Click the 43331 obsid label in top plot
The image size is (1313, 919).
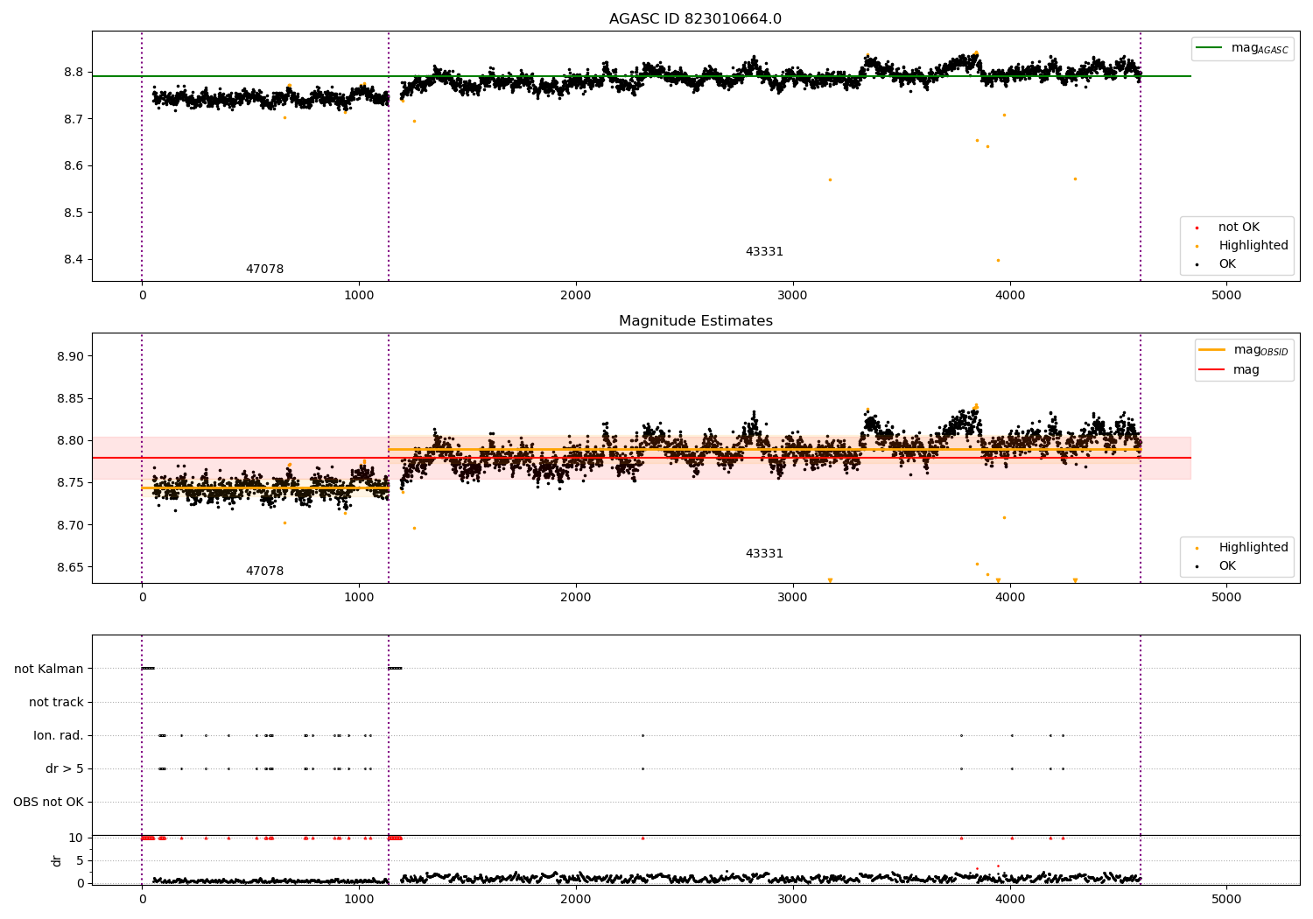[764, 252]
